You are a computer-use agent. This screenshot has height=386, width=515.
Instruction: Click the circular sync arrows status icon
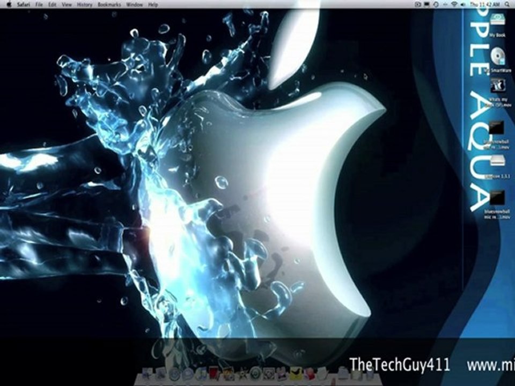pos(436,5)
